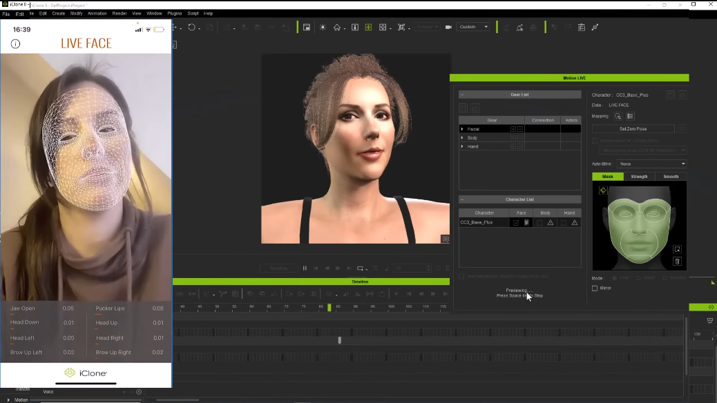Click the face mask thumbnail preview
Image resolution: width=717 pixels, height=403 pixels.
[x=639, y=226]
